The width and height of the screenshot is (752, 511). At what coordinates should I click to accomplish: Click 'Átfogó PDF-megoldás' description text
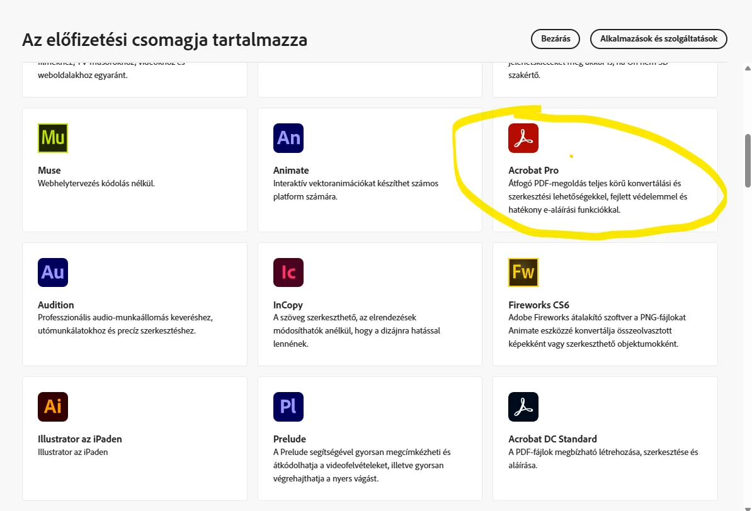coord(598,196)
